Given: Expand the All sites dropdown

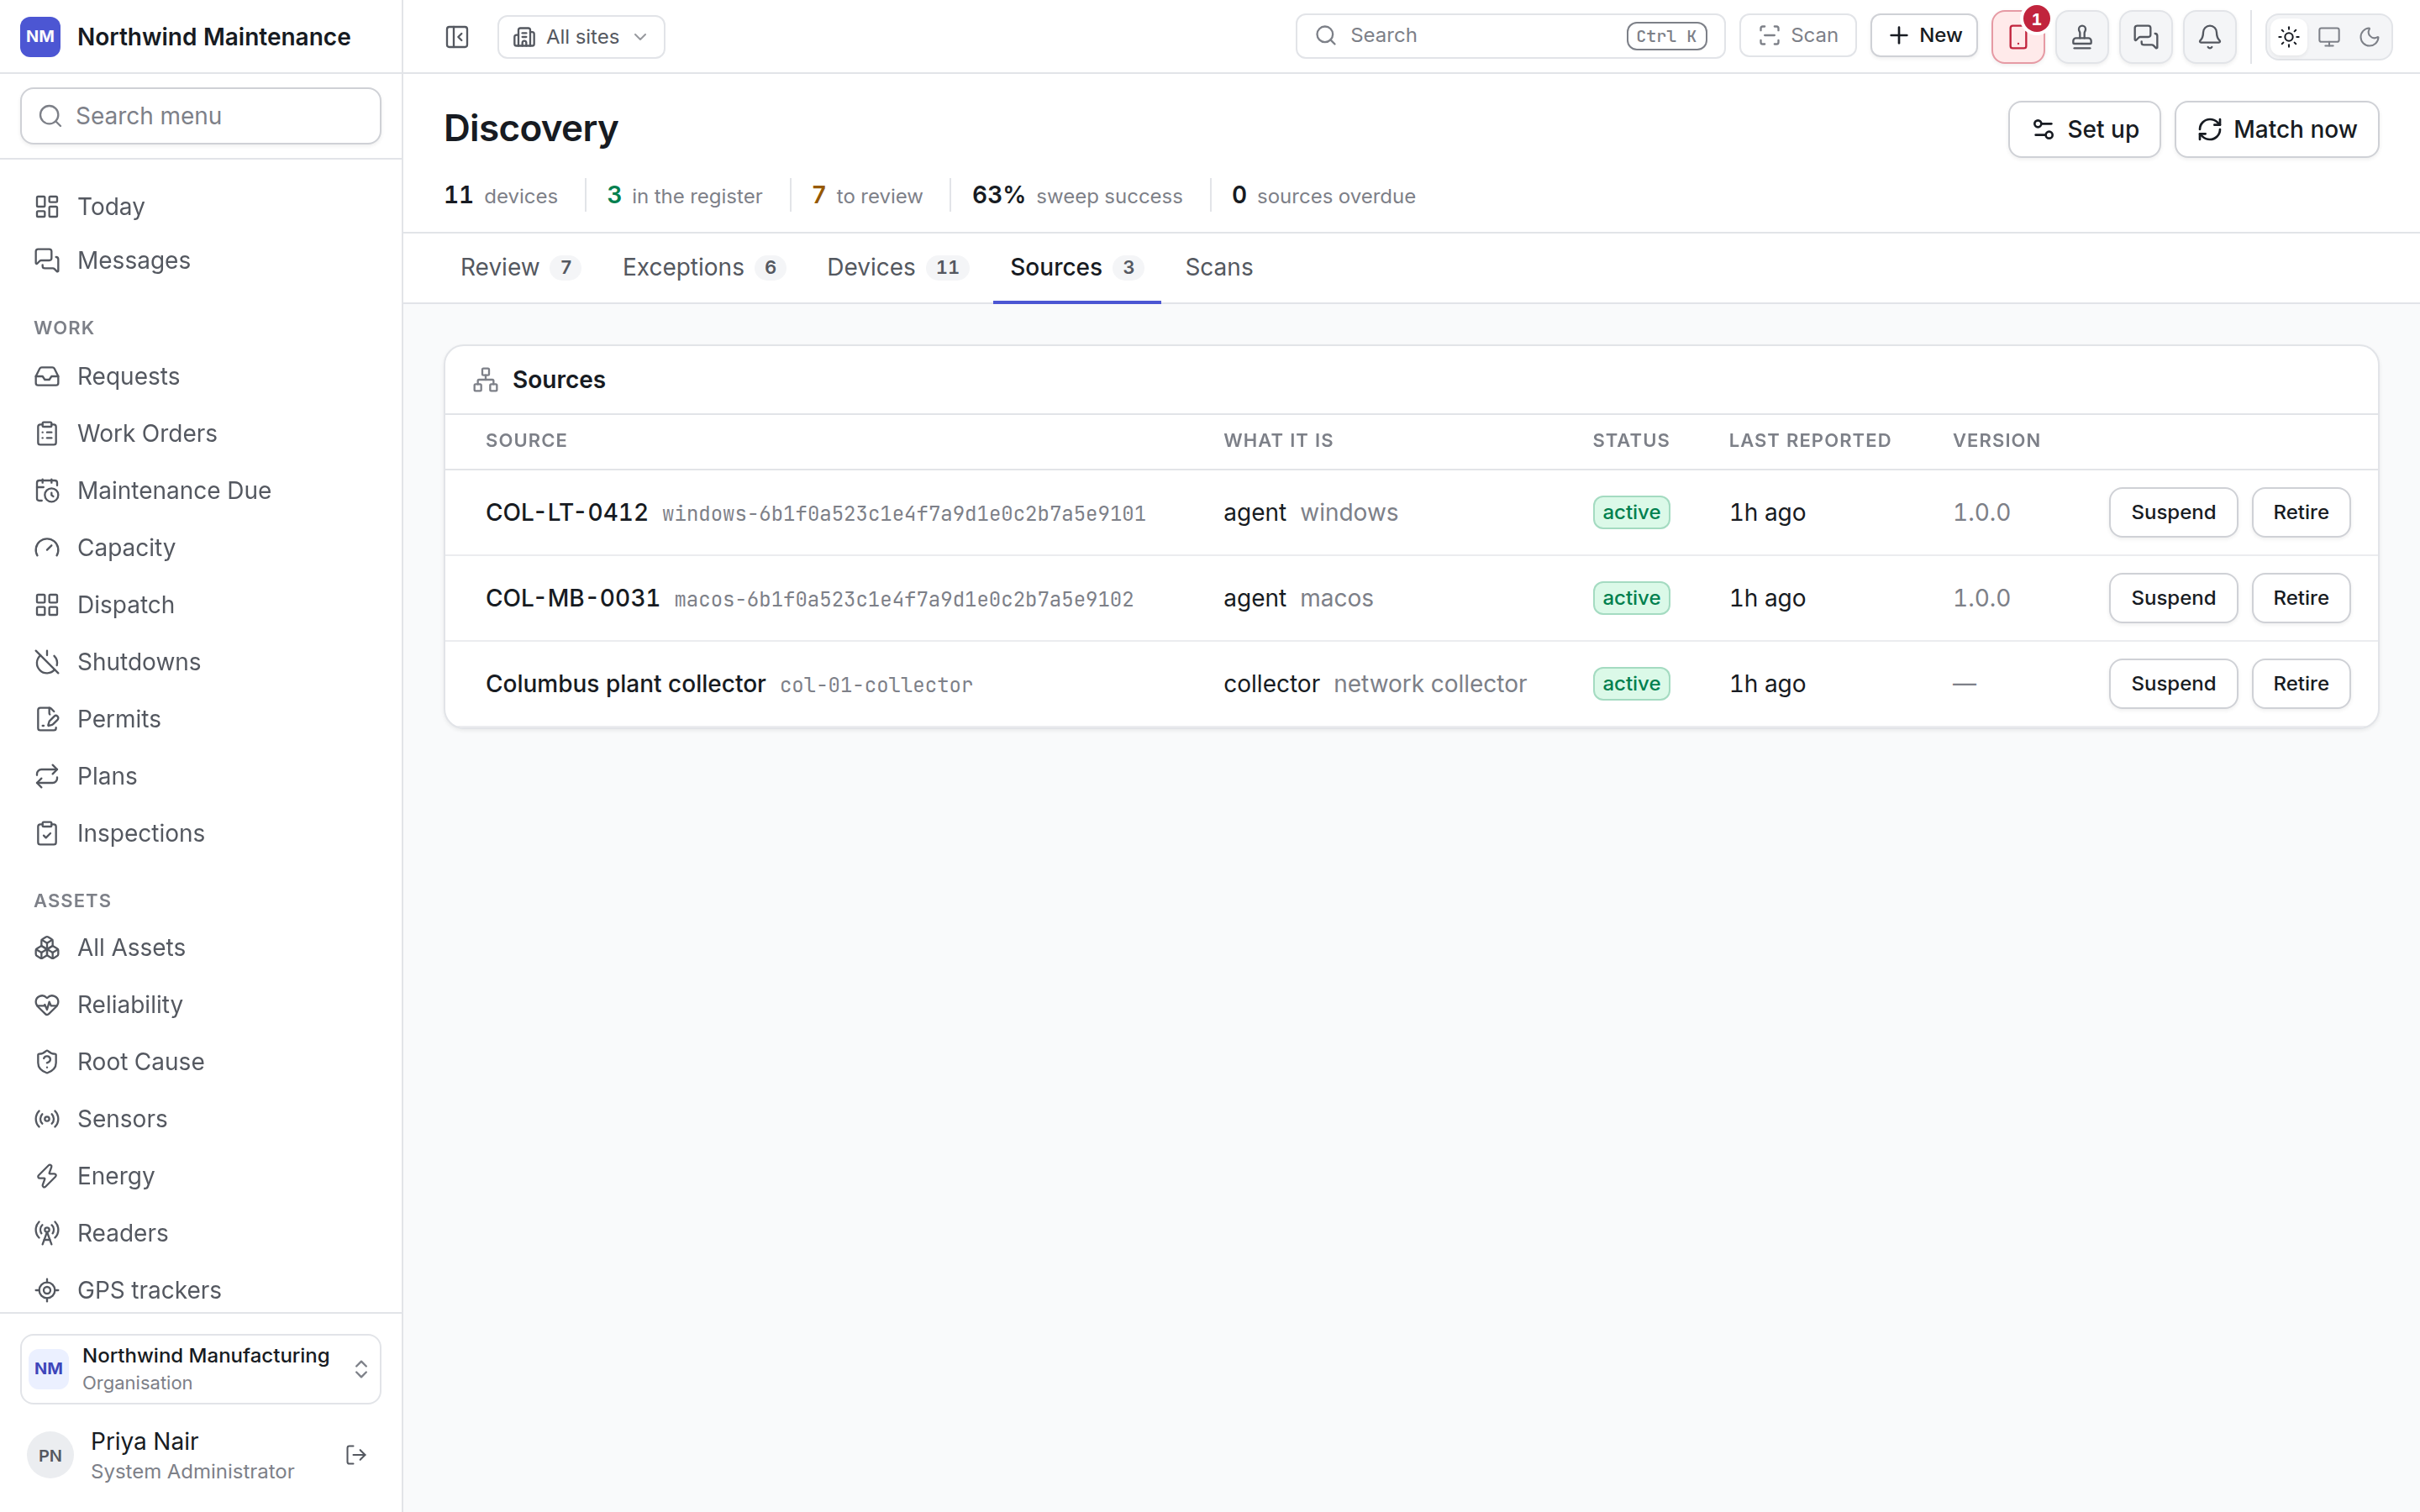Looking at the screenshot, I should 581,37.
